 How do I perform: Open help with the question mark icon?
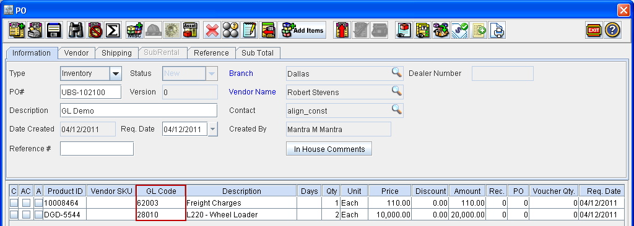pos(612,30)
